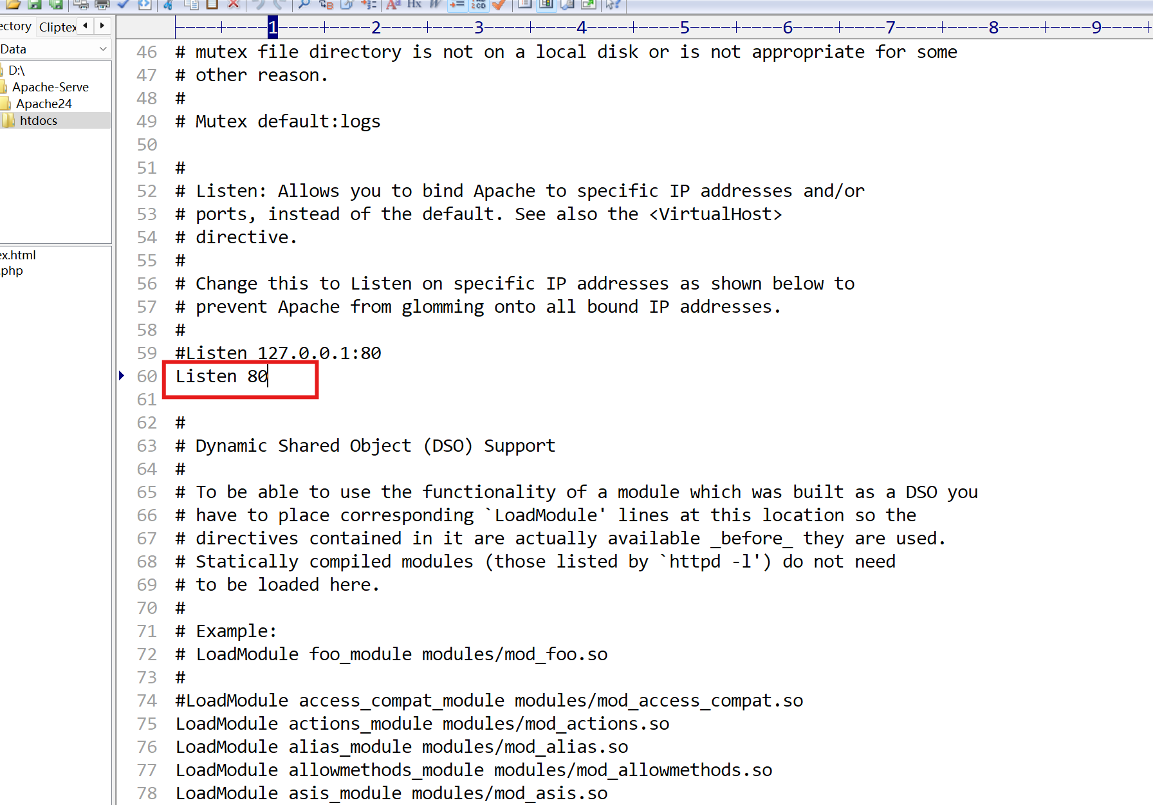Click the Save All toolbar icon

pyautogui.click(x=57, y=5)
